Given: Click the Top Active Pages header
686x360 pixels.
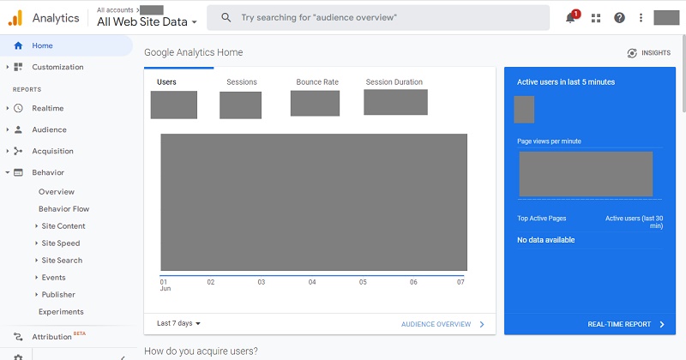Looking at the screenshot, I should tap(541, 219).
